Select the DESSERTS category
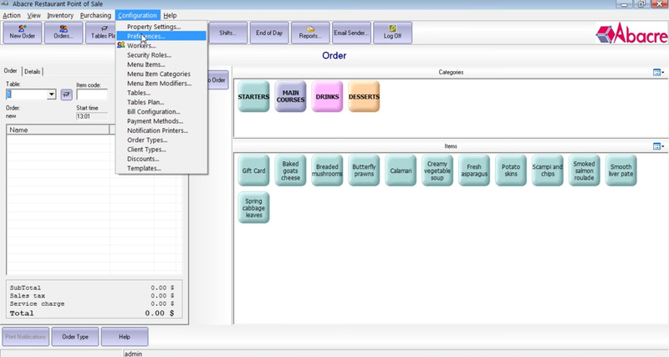Screen dimensions: 669x357 (364, 97)
